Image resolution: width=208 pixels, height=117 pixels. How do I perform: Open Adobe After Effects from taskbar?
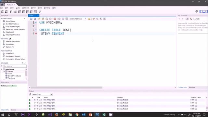point(23,114)
